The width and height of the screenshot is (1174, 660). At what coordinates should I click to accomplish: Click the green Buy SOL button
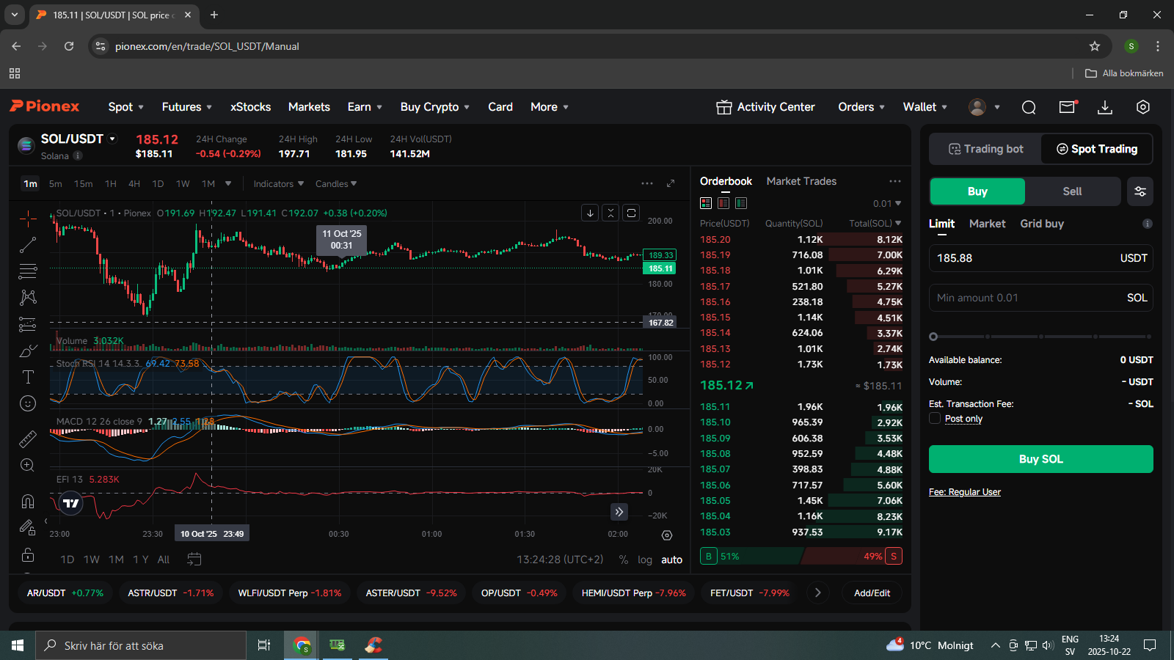click(1041, 459)
